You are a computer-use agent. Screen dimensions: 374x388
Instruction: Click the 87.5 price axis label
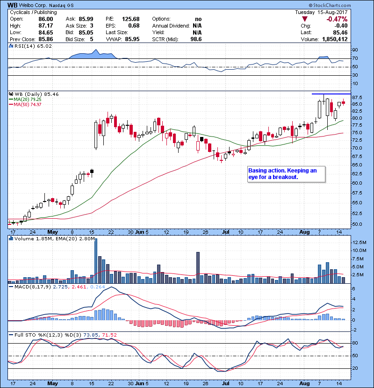(357, 98)
